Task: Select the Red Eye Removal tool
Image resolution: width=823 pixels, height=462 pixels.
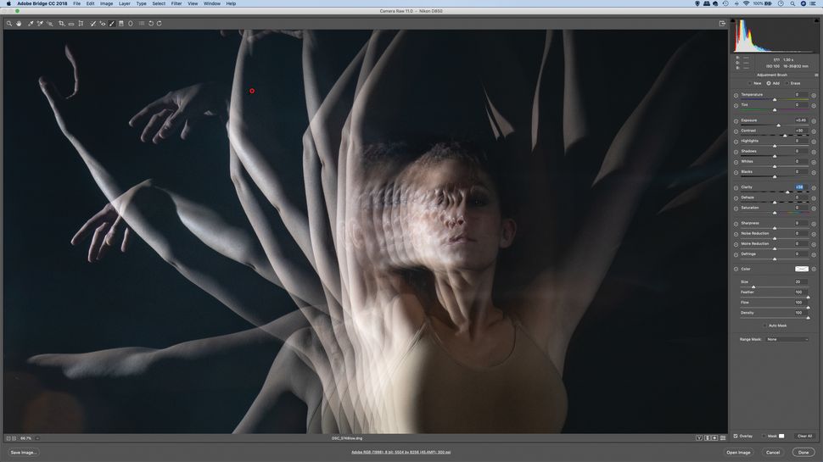Action: [x=103, y=24]
